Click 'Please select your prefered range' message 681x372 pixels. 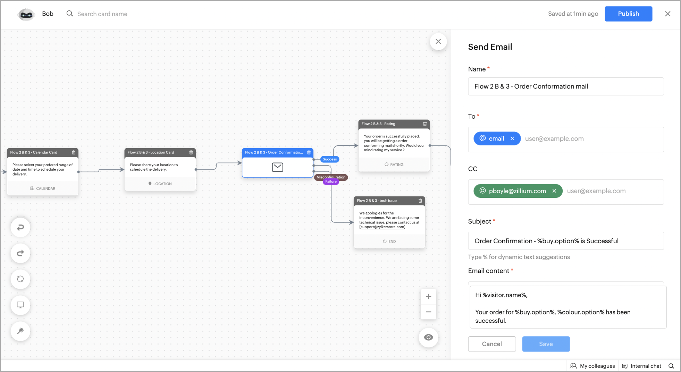point(42,170)
